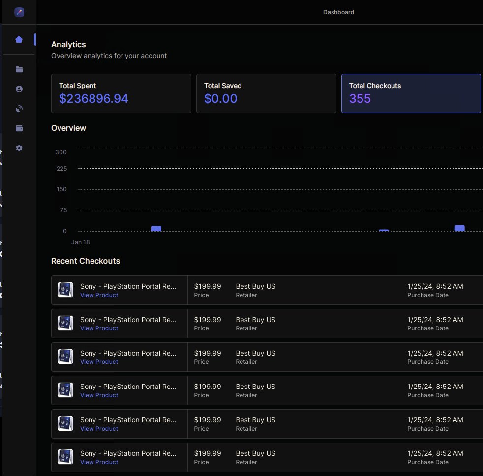Select the Total Spent card
Screen dimensions: 483x476
121,93
